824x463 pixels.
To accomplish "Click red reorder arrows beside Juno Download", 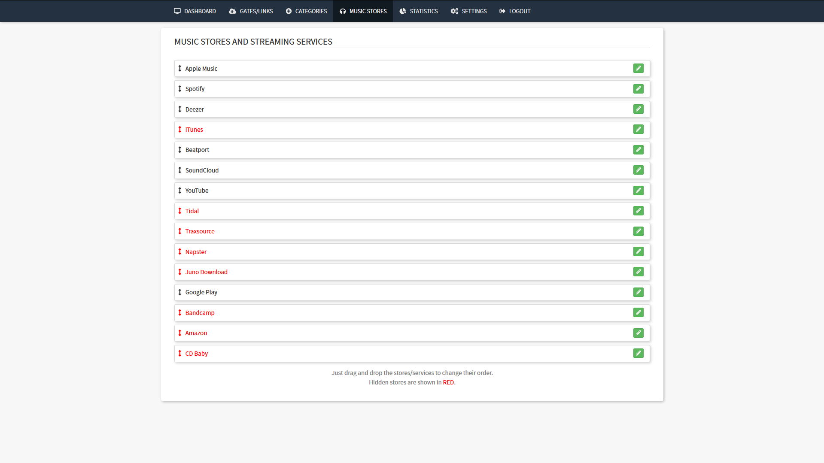I will [179, 272].
